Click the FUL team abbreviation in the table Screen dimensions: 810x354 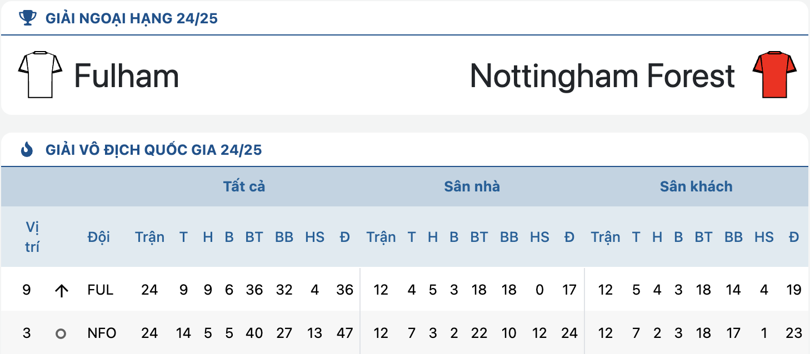101,290
